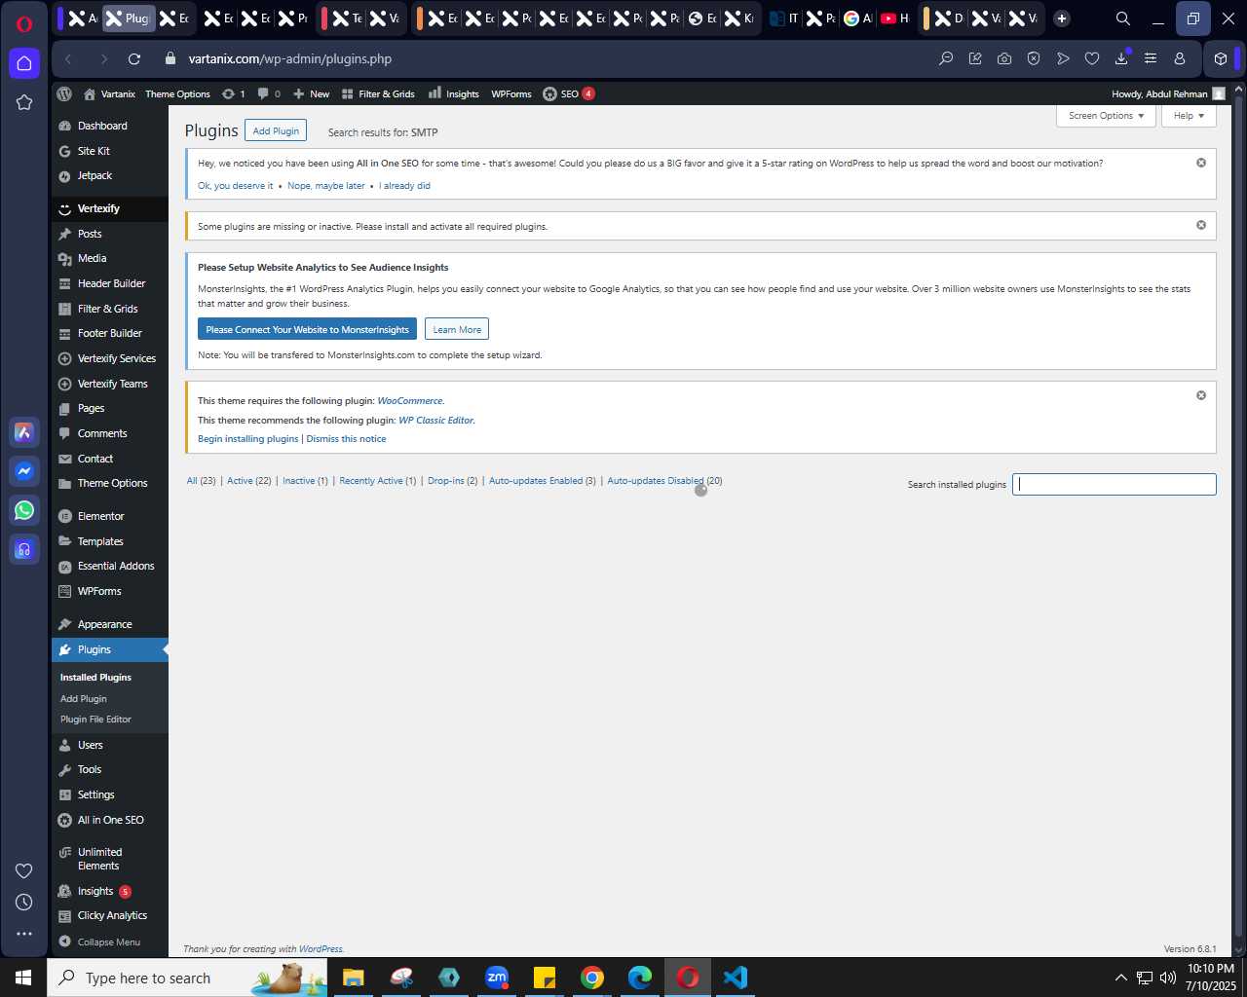Open comments bubble in admin bar
Viewport: 1247px width, 997px height.
(269, 94)
